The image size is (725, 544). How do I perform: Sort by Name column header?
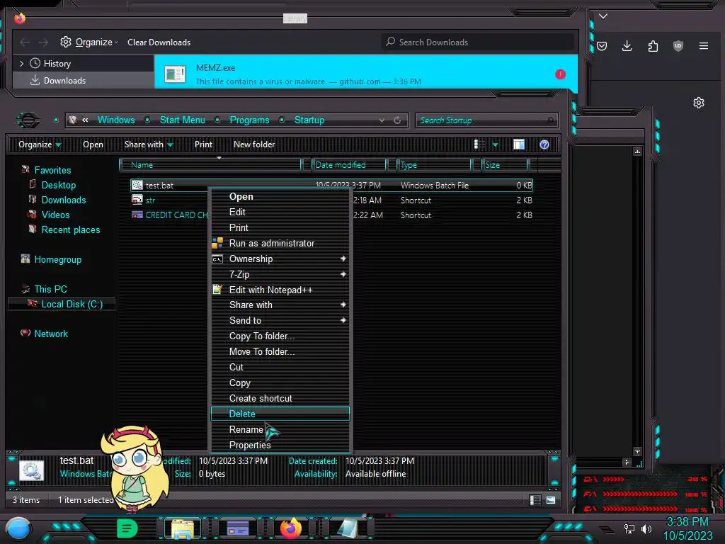(211, 165)
